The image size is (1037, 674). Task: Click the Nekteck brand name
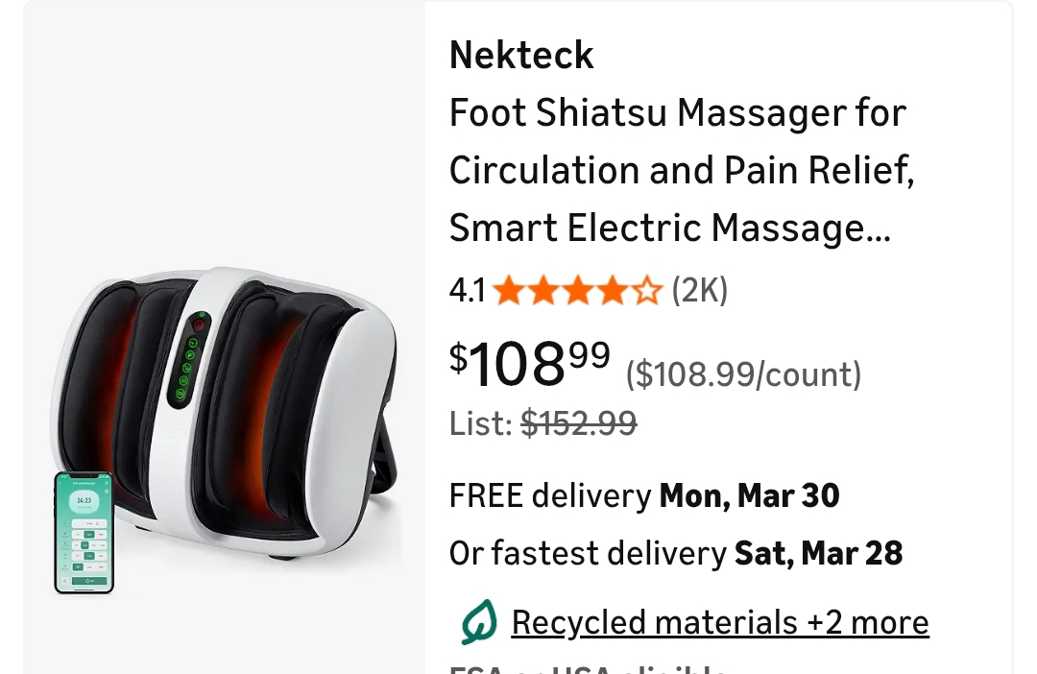point(521,56)
